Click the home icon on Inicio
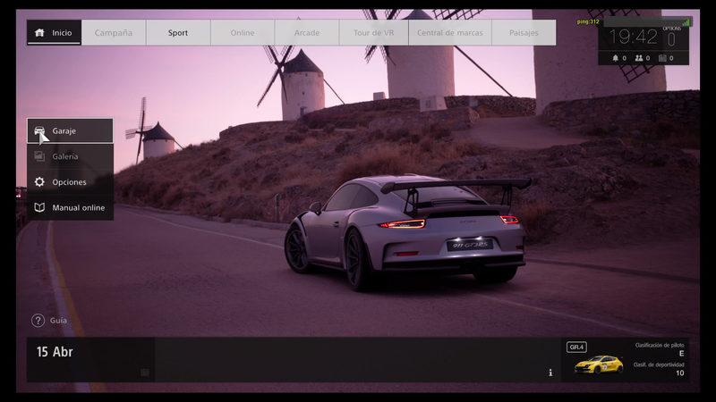This screenshot has height=402, width=716. tap(38, 33)
